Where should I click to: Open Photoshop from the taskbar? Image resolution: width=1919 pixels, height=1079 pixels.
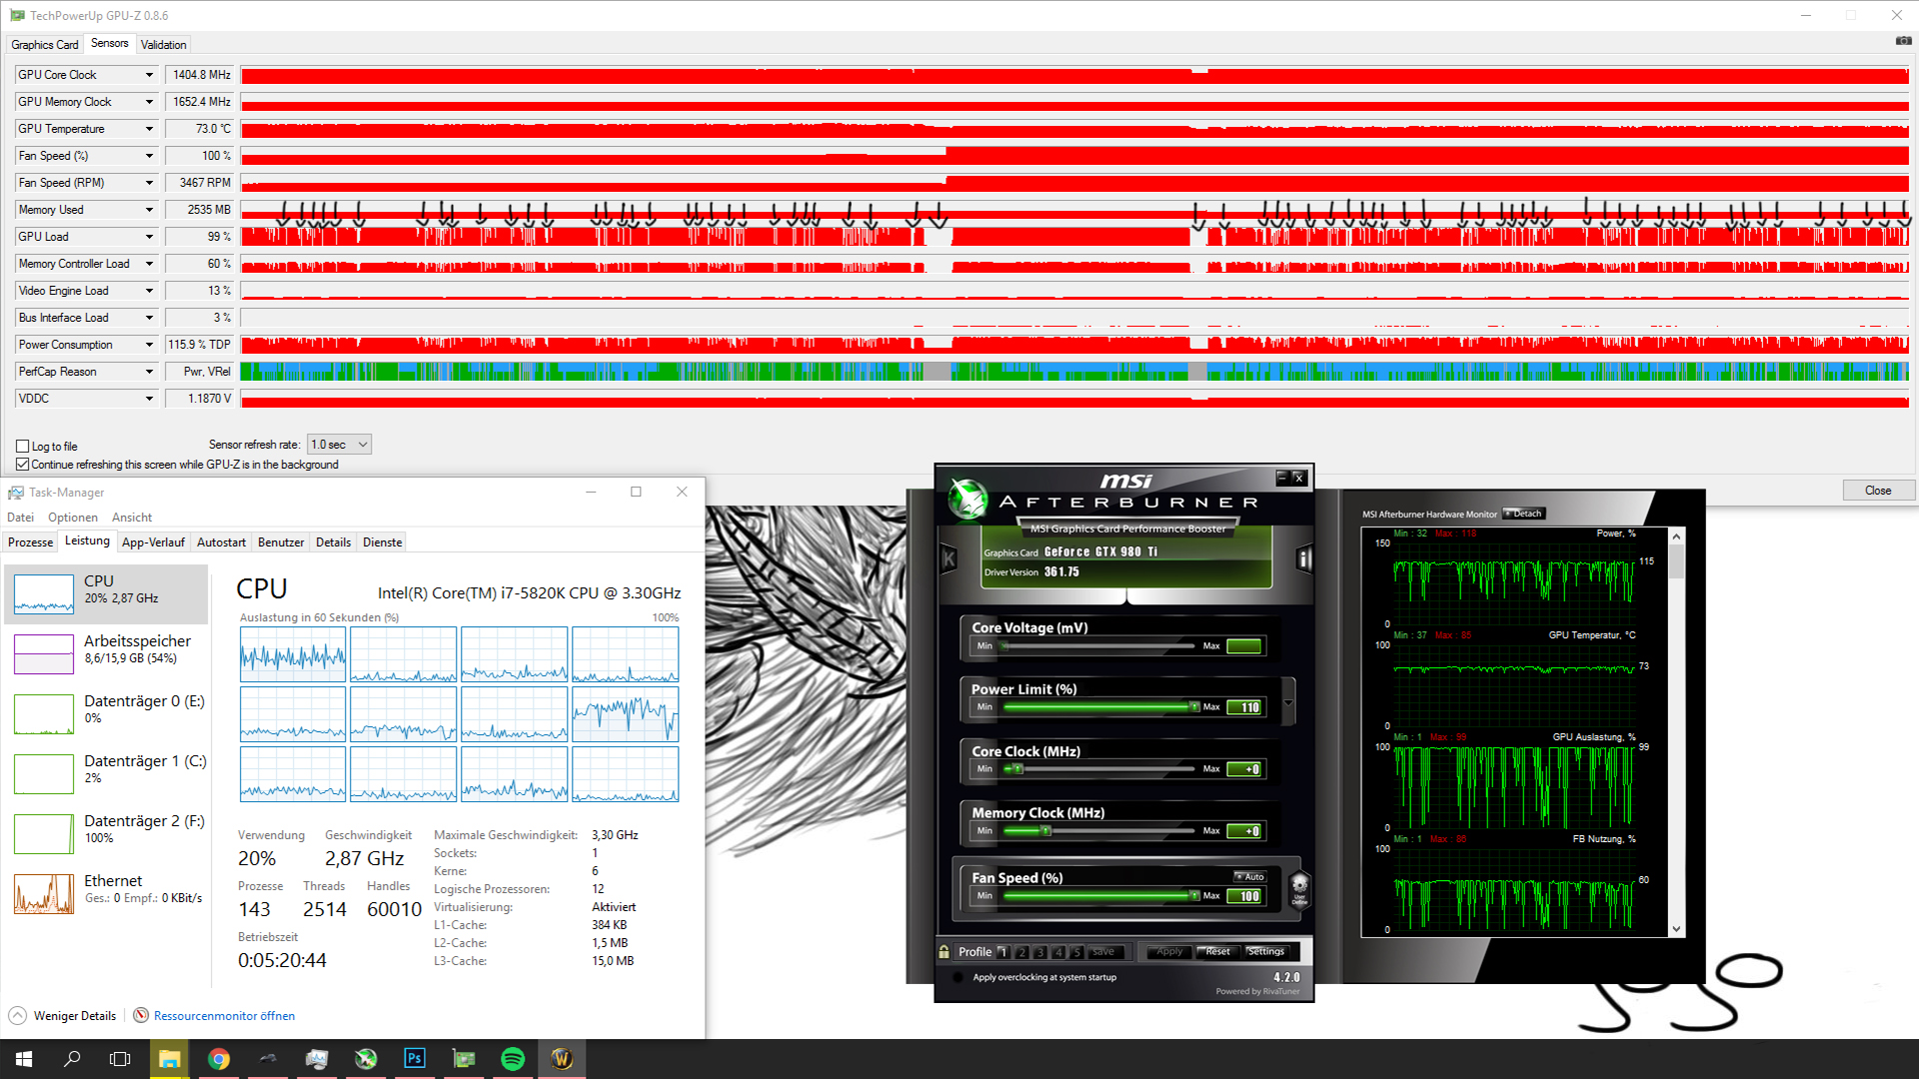415,1059
